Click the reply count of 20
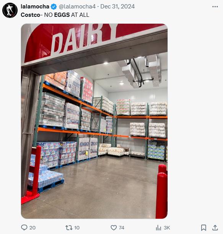This screenshot has height=234, width=223. (33, 227)
